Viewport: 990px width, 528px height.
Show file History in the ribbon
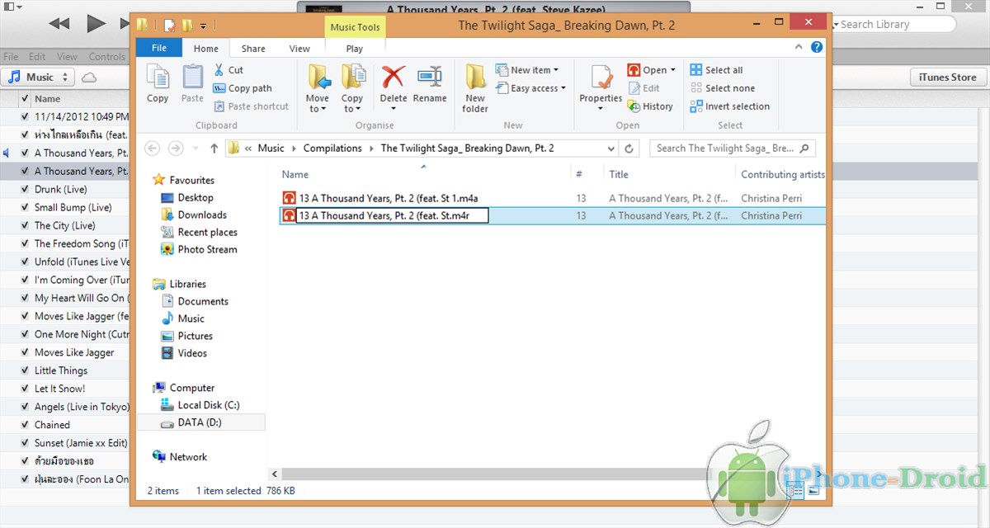pos(650,106)
